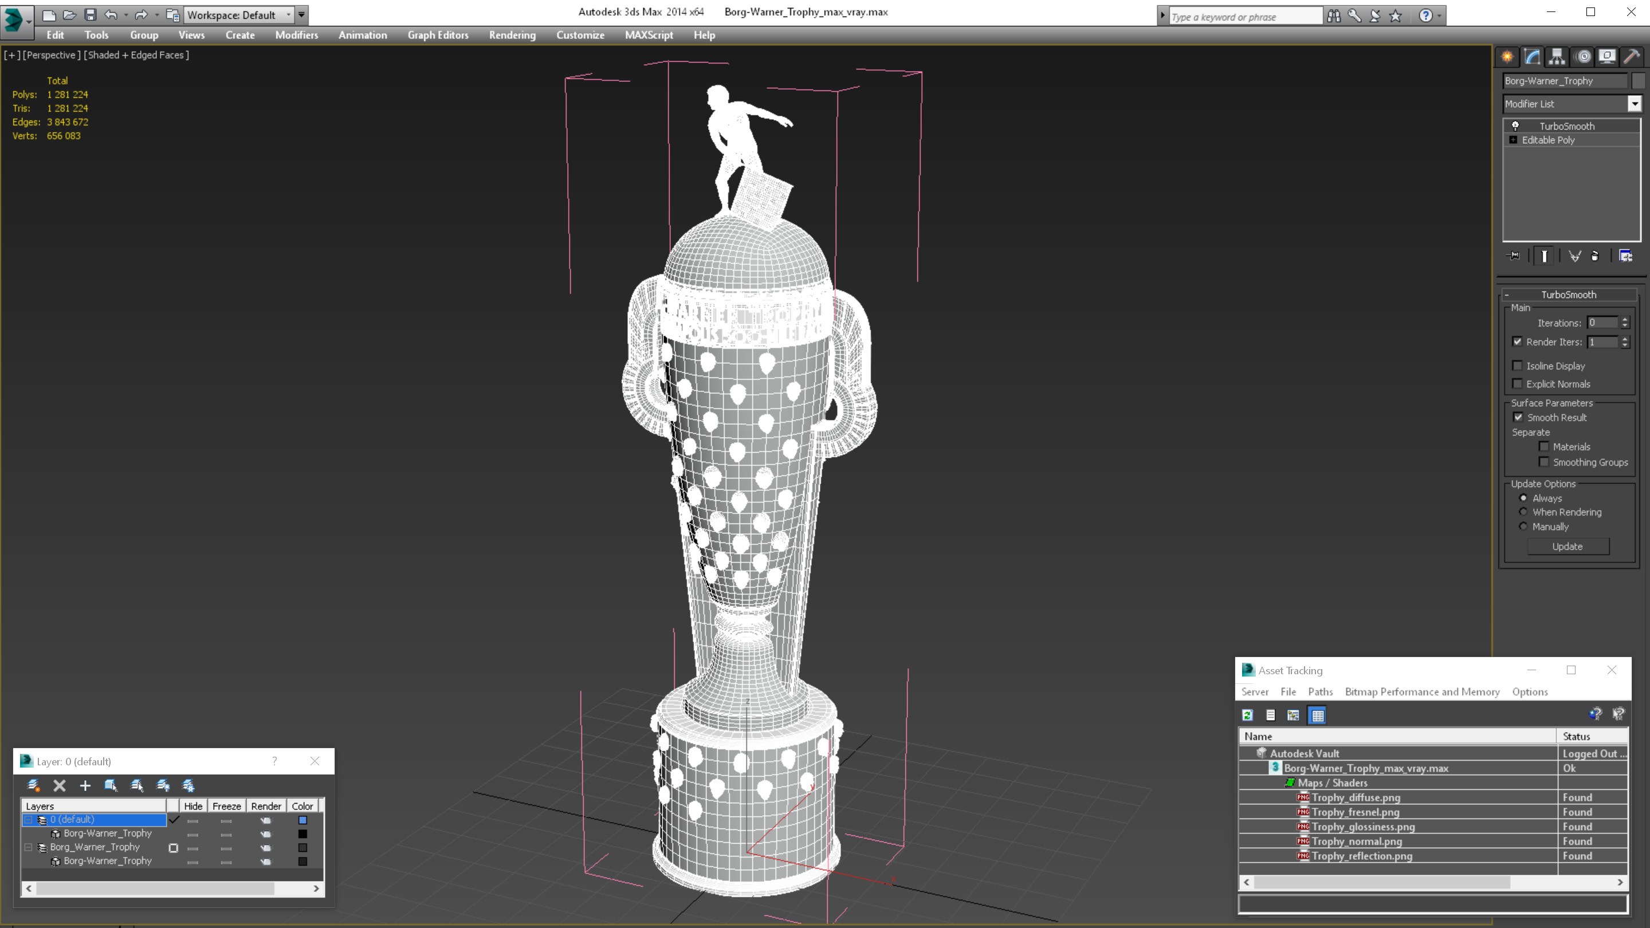The image size is (1650, 928).
Task: Click the binoculars search icon
Action: (x=1334, y=16)
